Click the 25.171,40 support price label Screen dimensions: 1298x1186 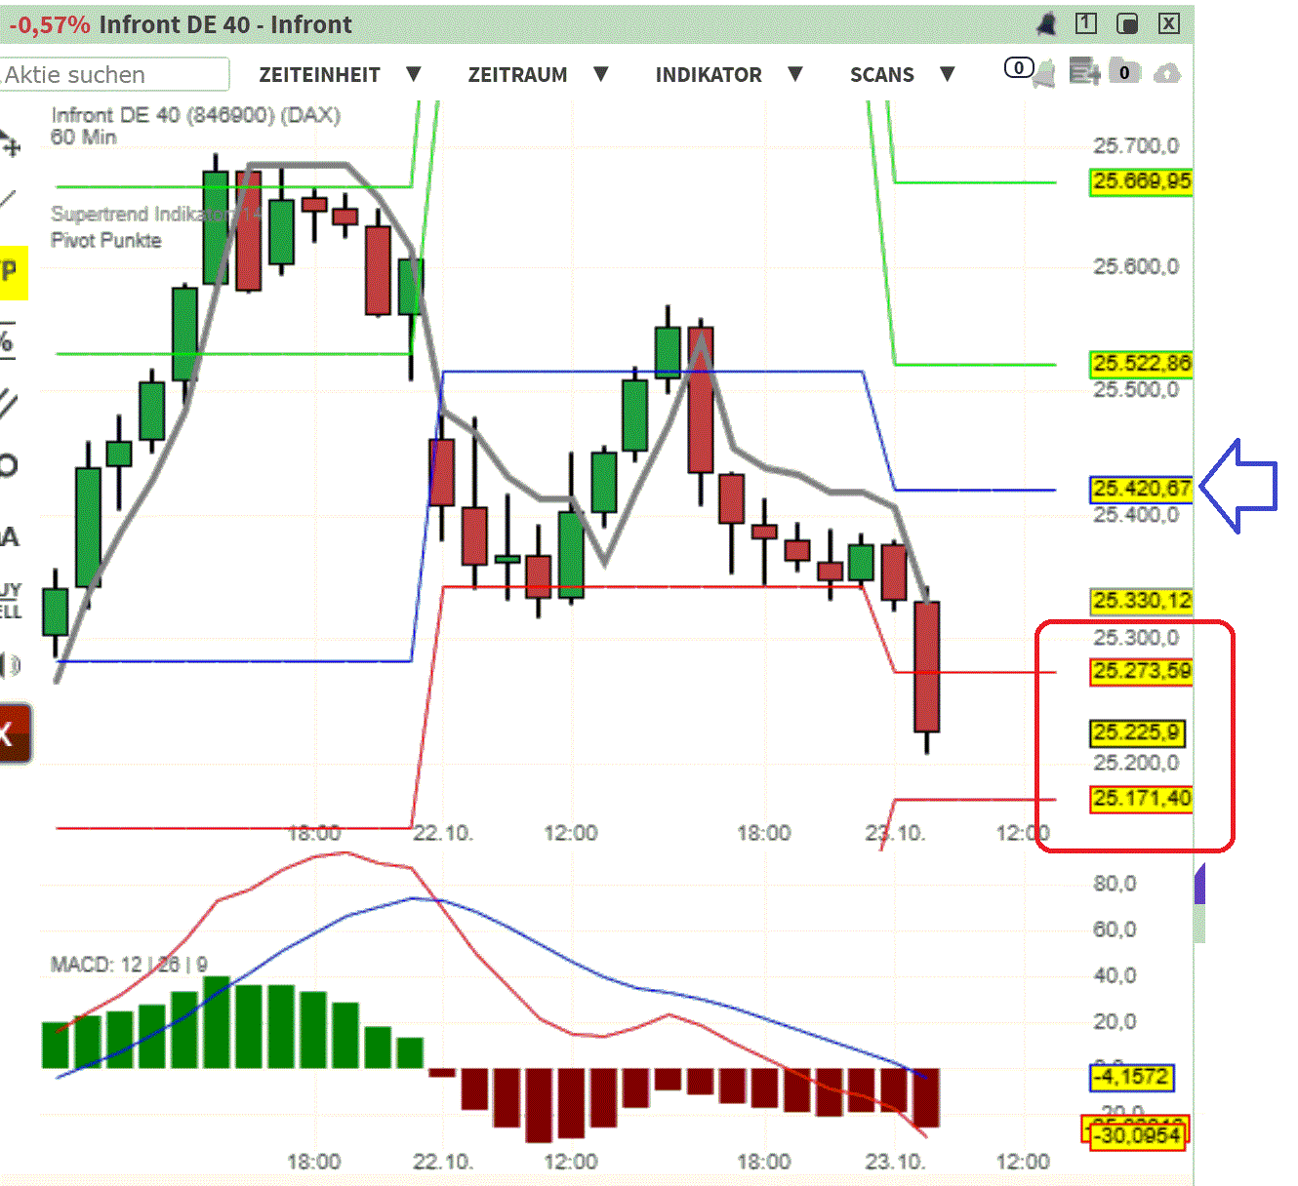[1141, 799]
